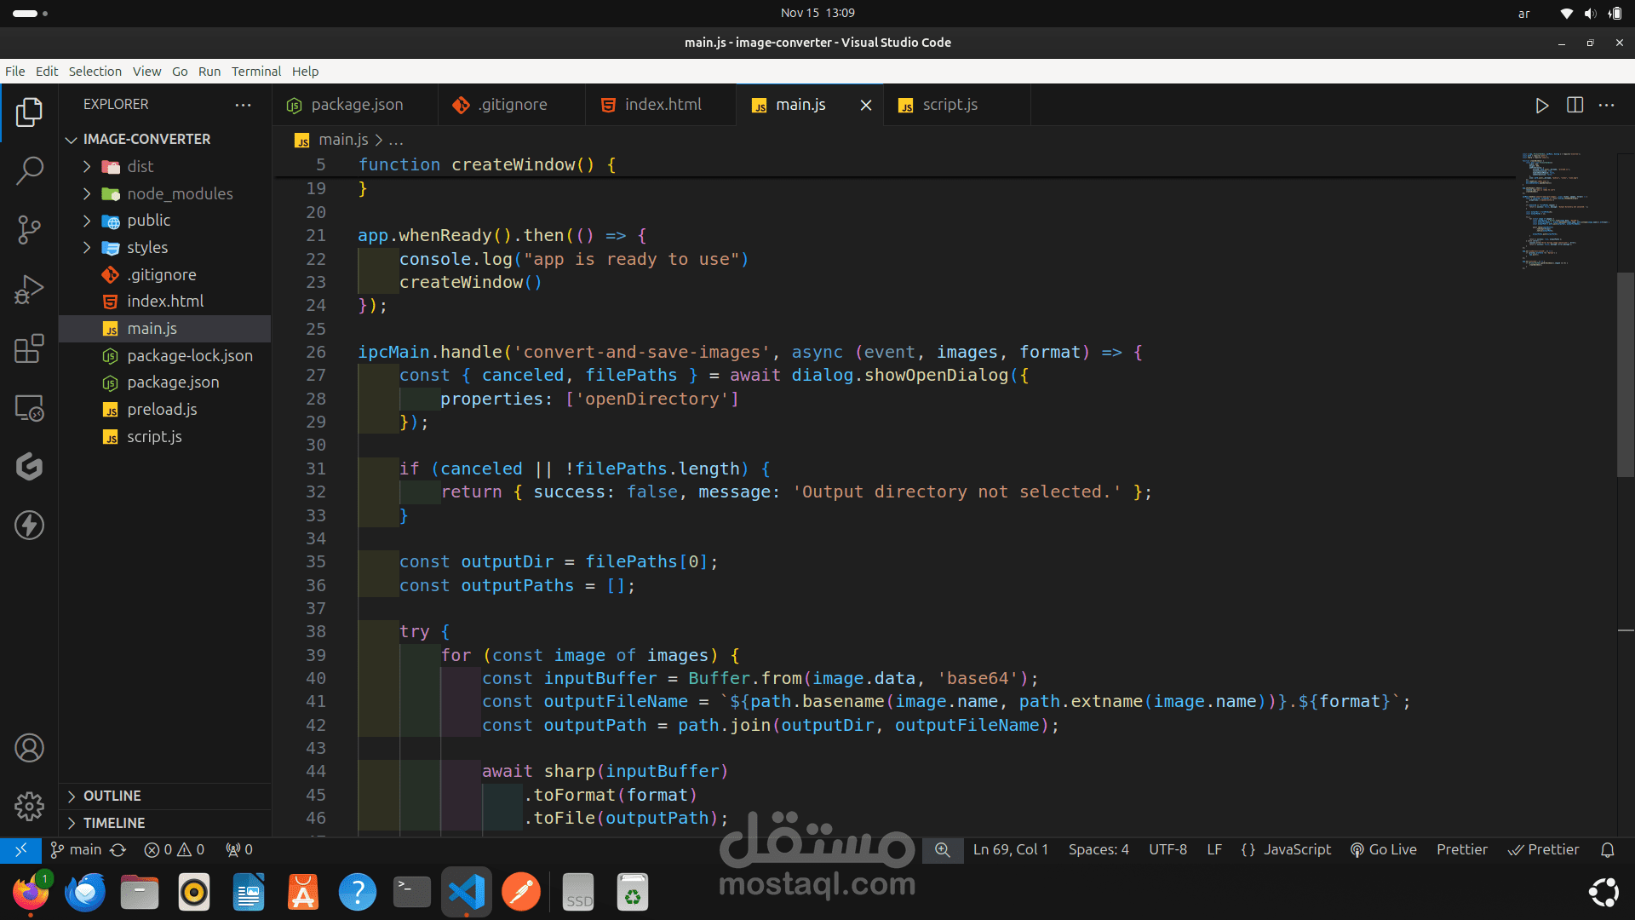This screenshot has width=1635, height=920.
Task: Open the Terminal menu
Action: pyautogui.click(x=255, y=72)
